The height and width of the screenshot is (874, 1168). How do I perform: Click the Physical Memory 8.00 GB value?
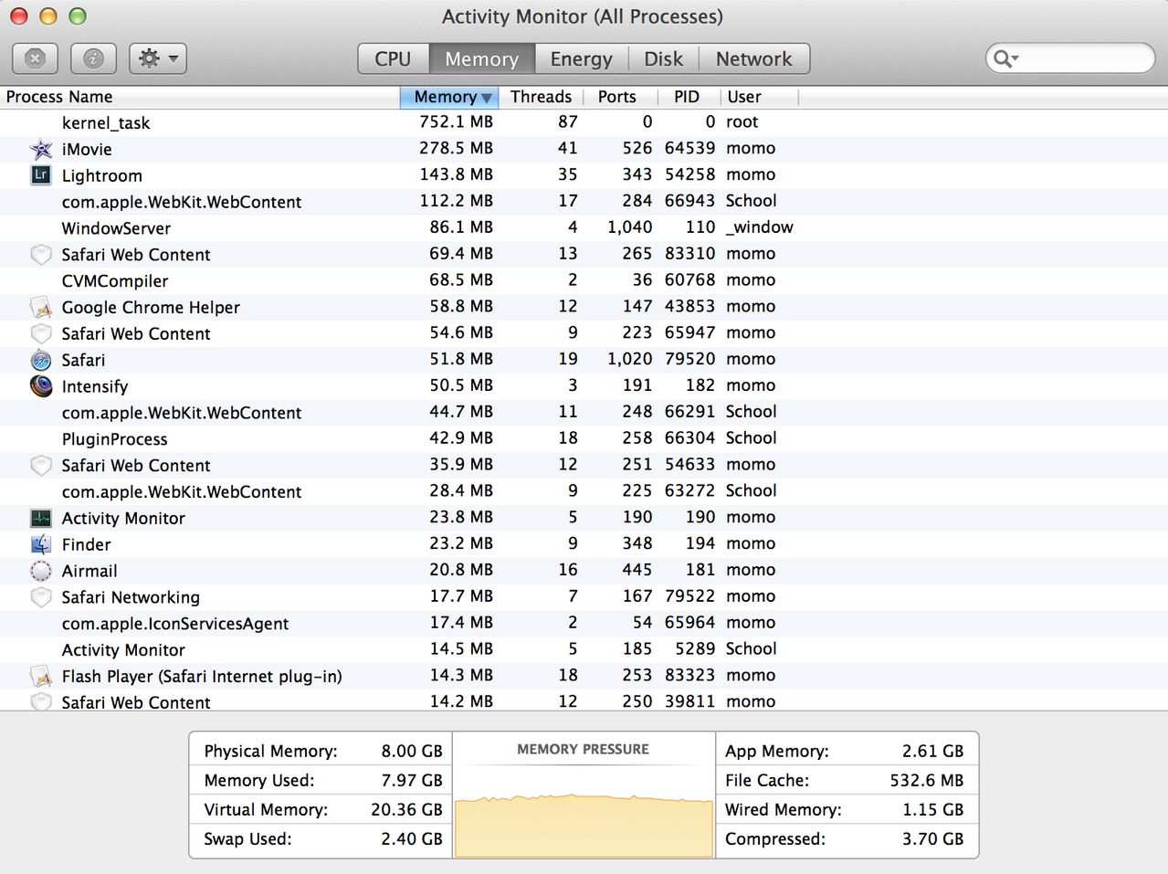pos(412,751)
